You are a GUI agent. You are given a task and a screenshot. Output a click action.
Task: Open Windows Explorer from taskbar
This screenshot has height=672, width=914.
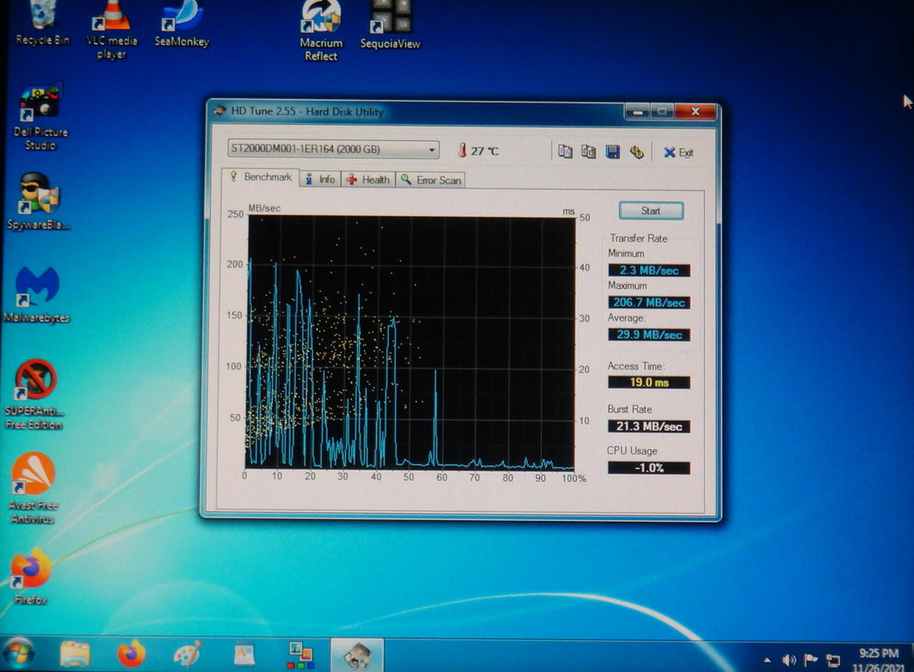[x=76, y=654]
